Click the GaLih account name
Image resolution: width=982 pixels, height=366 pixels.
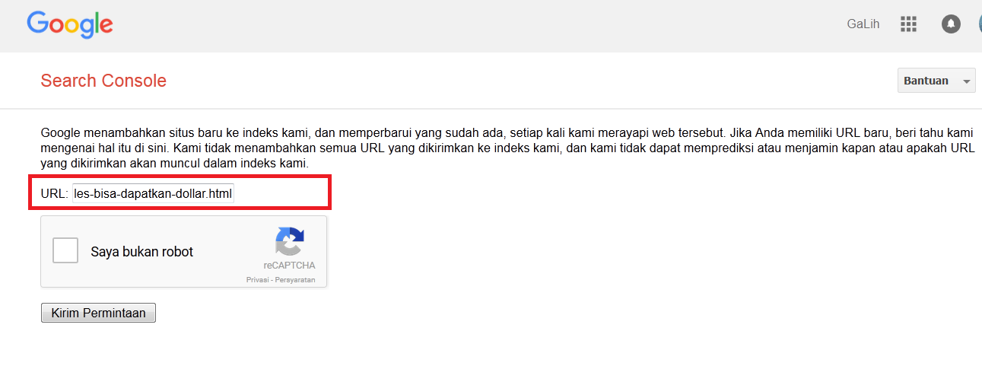(x=863, y=24)
